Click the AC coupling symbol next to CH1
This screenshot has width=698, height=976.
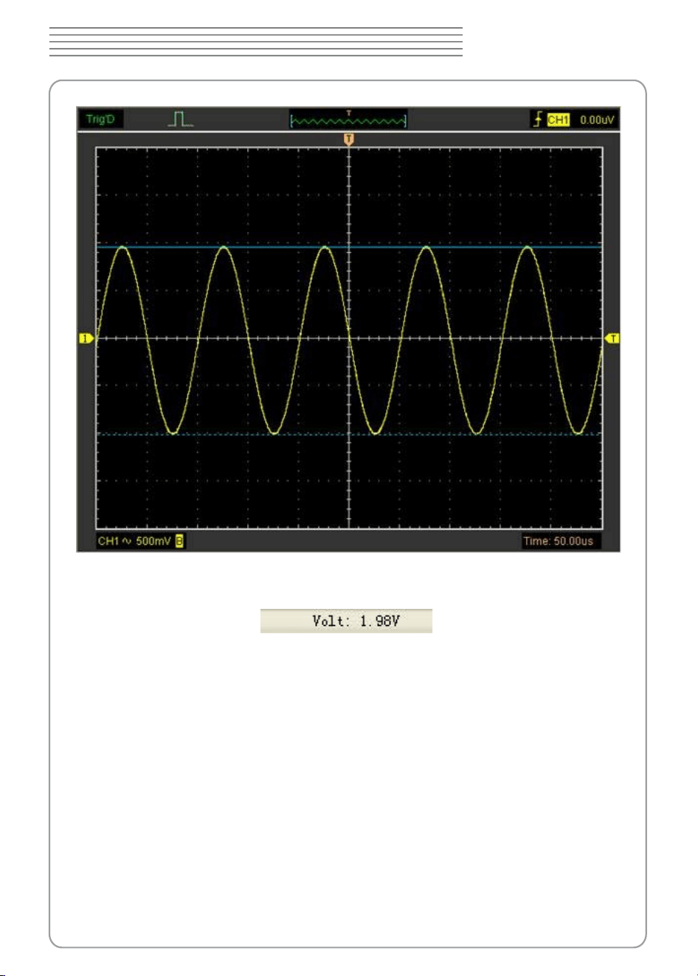click(127, 541)
